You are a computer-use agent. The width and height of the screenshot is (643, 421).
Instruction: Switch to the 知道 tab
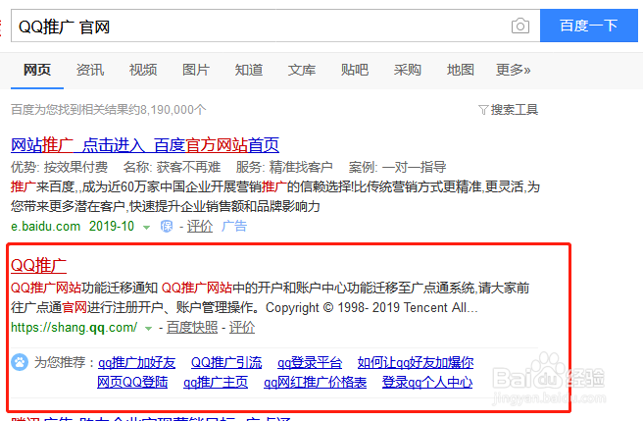(249, 70)
